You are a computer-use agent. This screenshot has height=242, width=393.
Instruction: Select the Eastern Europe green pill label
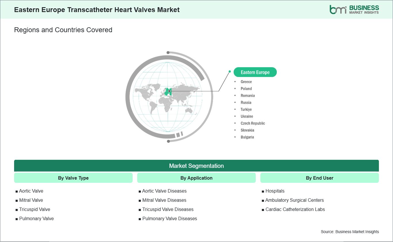coord(255,72)
